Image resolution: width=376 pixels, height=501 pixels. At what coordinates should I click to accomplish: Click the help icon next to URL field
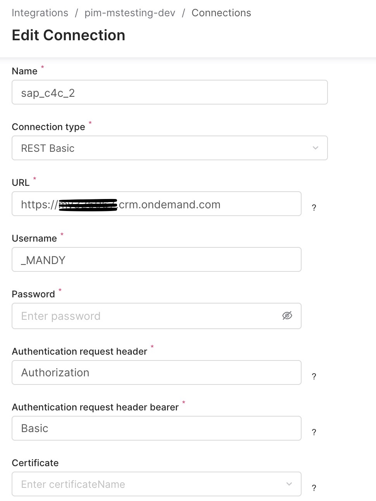click(x=314, y=208)
